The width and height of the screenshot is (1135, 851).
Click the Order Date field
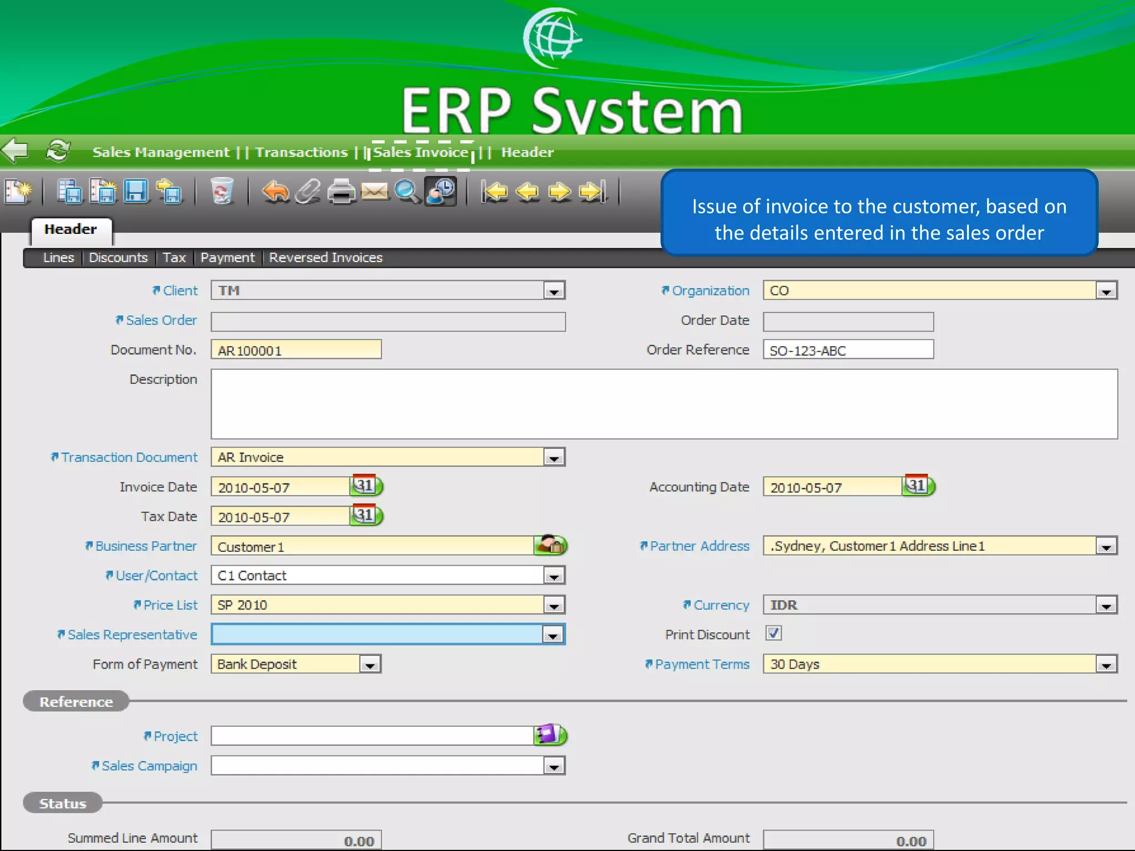point(848,321)
